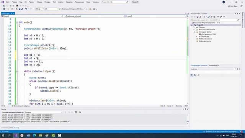Open the Файл menu
Screen dimensions: 245x138
(7, 2)
